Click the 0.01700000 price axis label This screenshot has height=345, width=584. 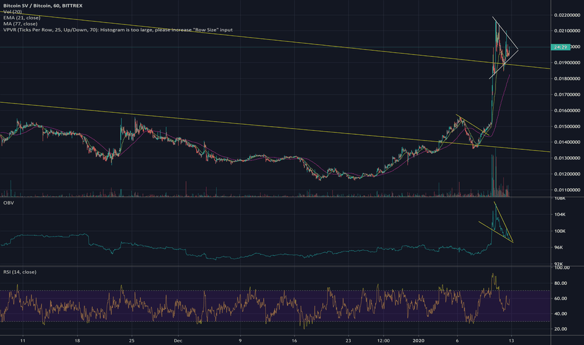(x=567, y=95)
